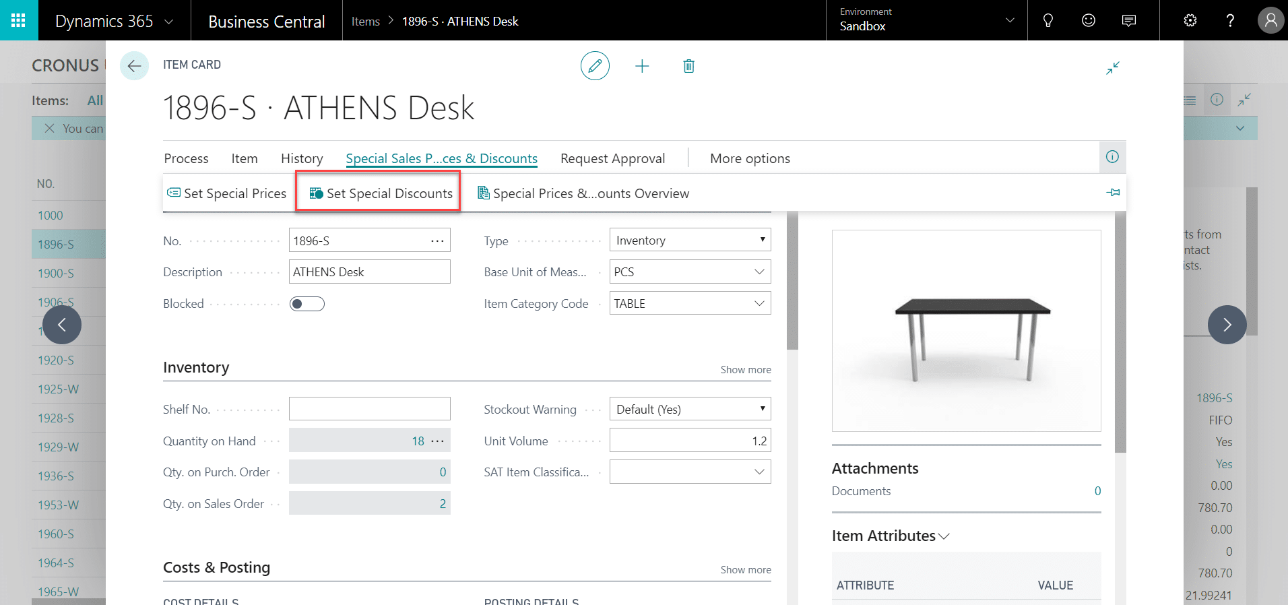Open the Item menu
Viewport: 1288px width, 605px height.
tap(245, 158)
